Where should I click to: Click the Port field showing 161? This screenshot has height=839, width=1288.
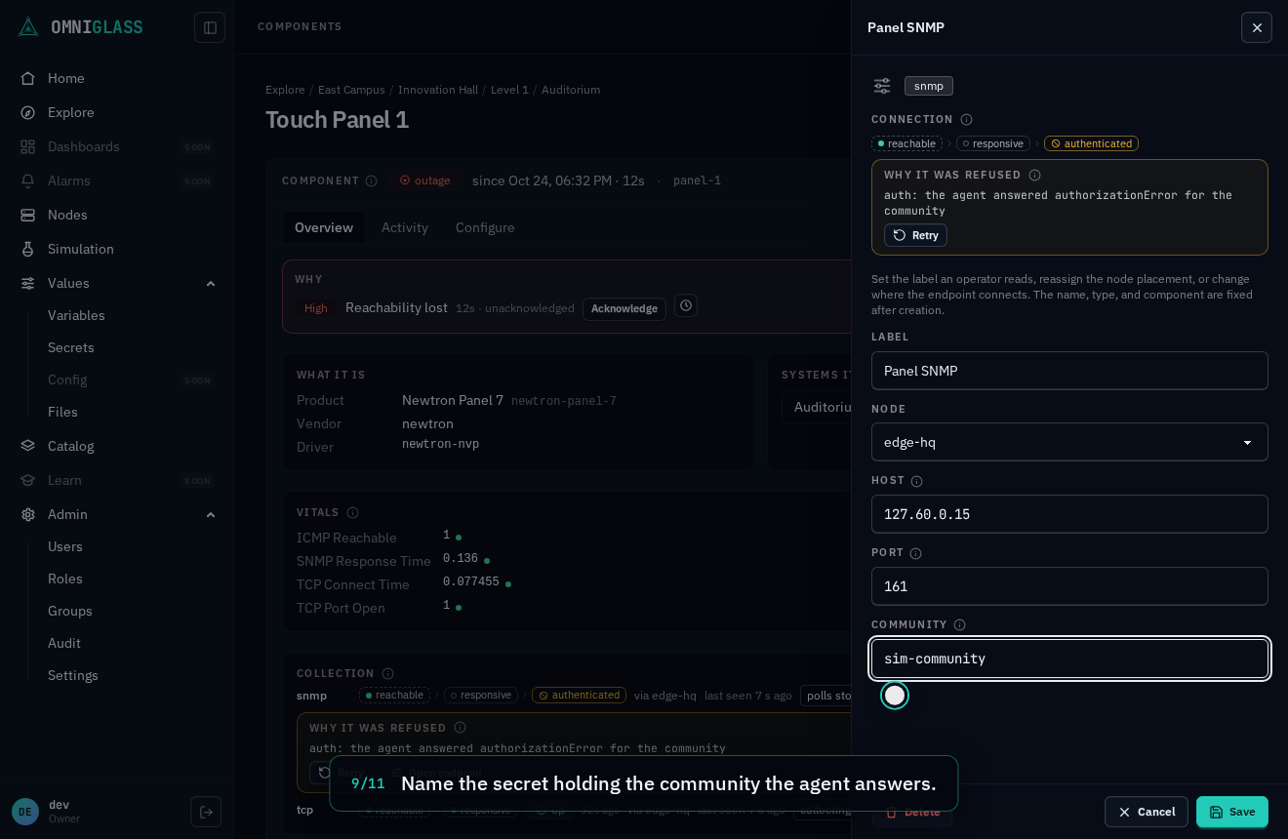(1069, 586)
